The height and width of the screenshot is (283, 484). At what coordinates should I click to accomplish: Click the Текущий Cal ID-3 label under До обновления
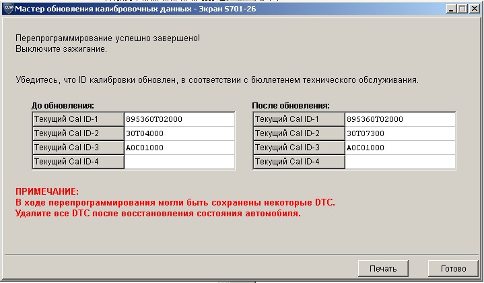click(78, 148)
